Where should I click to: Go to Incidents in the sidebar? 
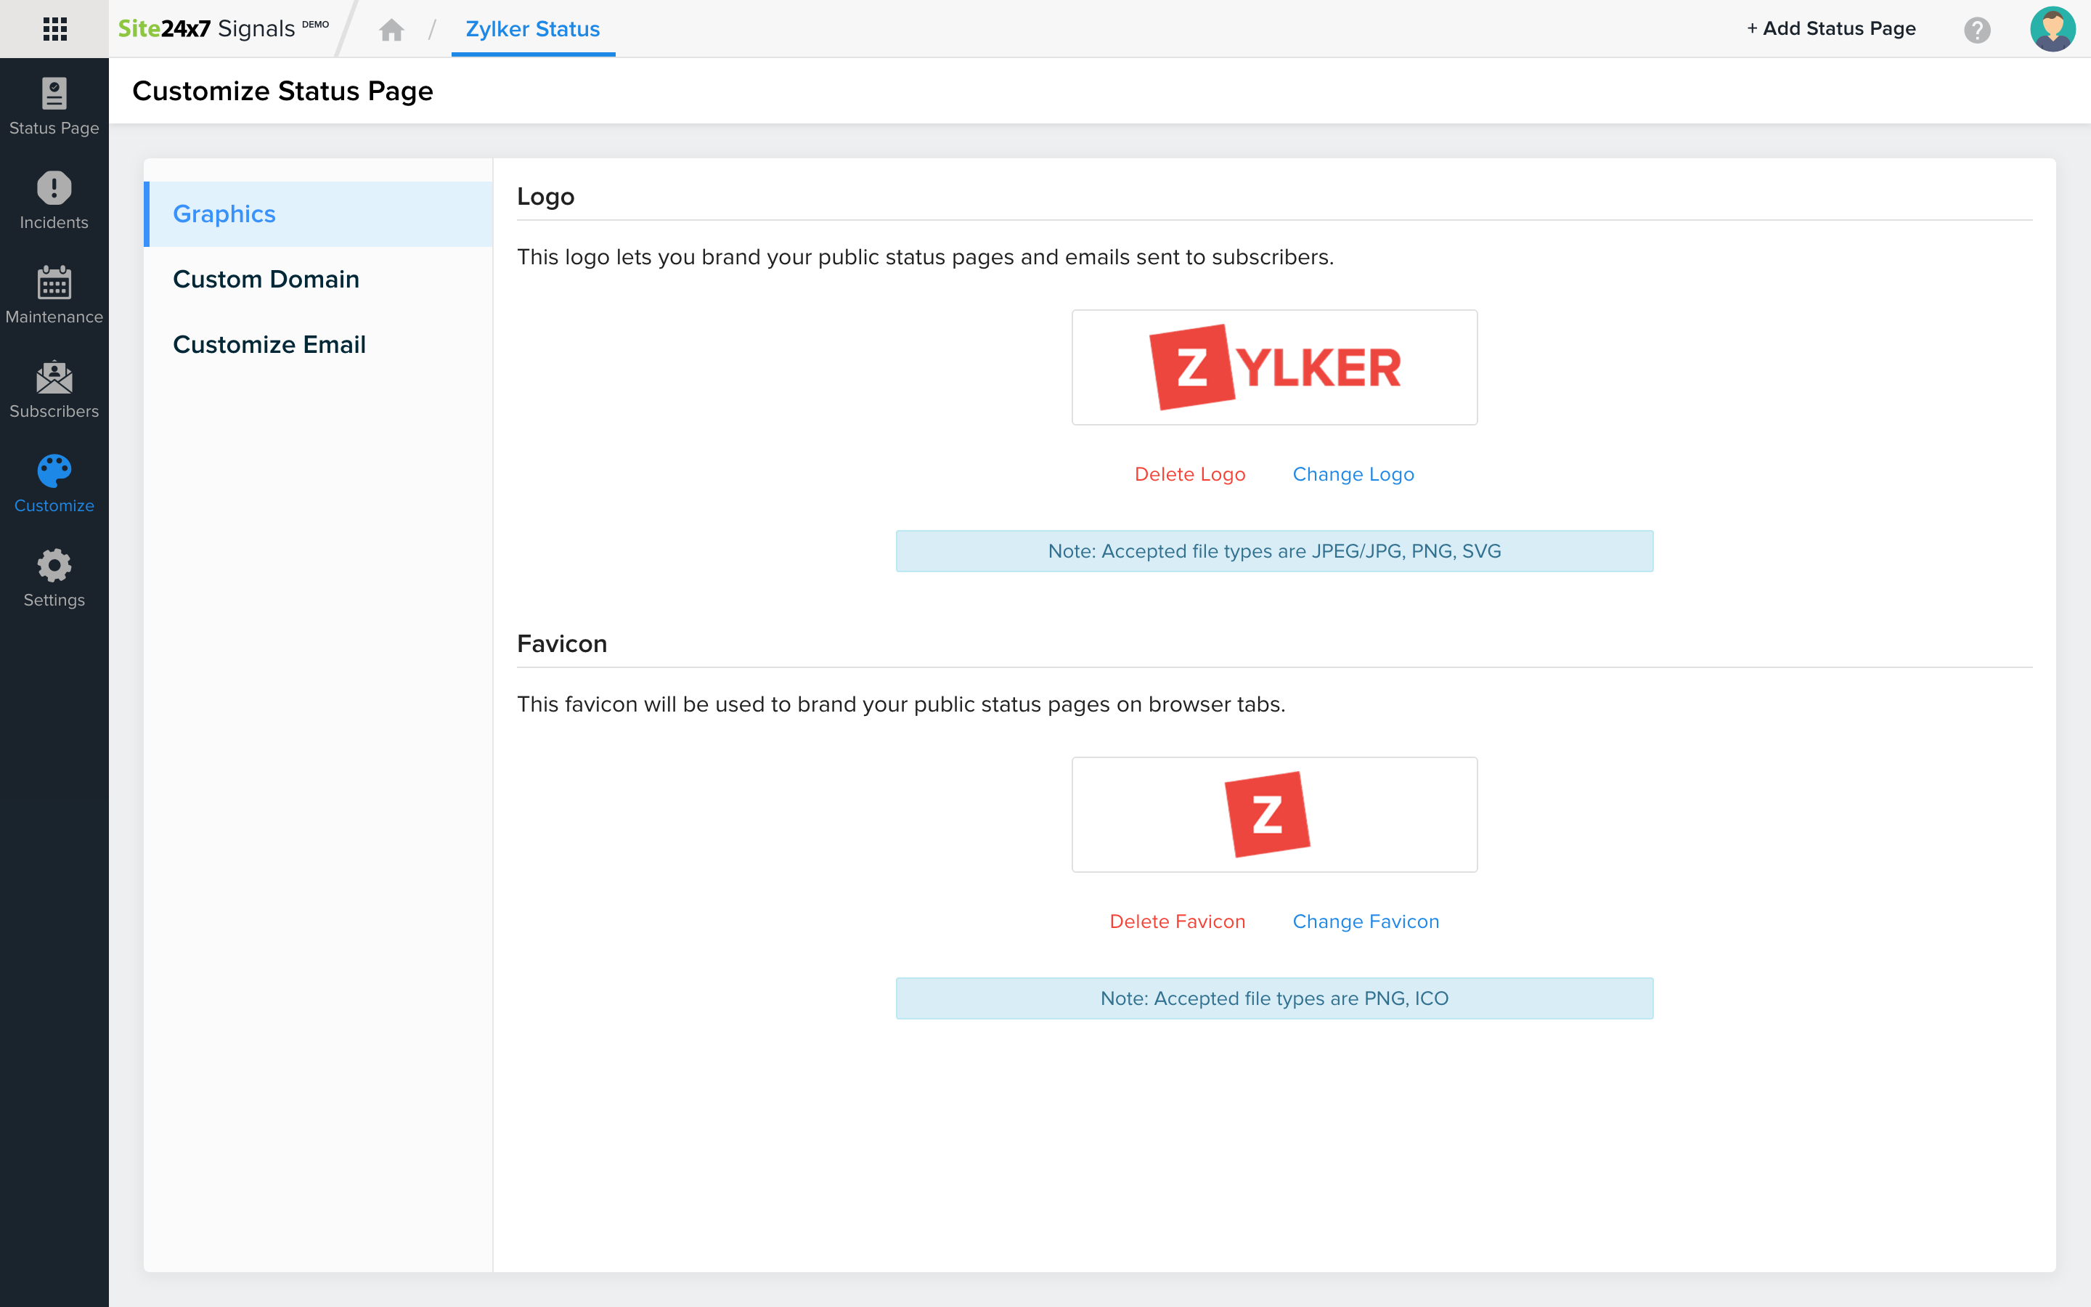click(54, 201)
